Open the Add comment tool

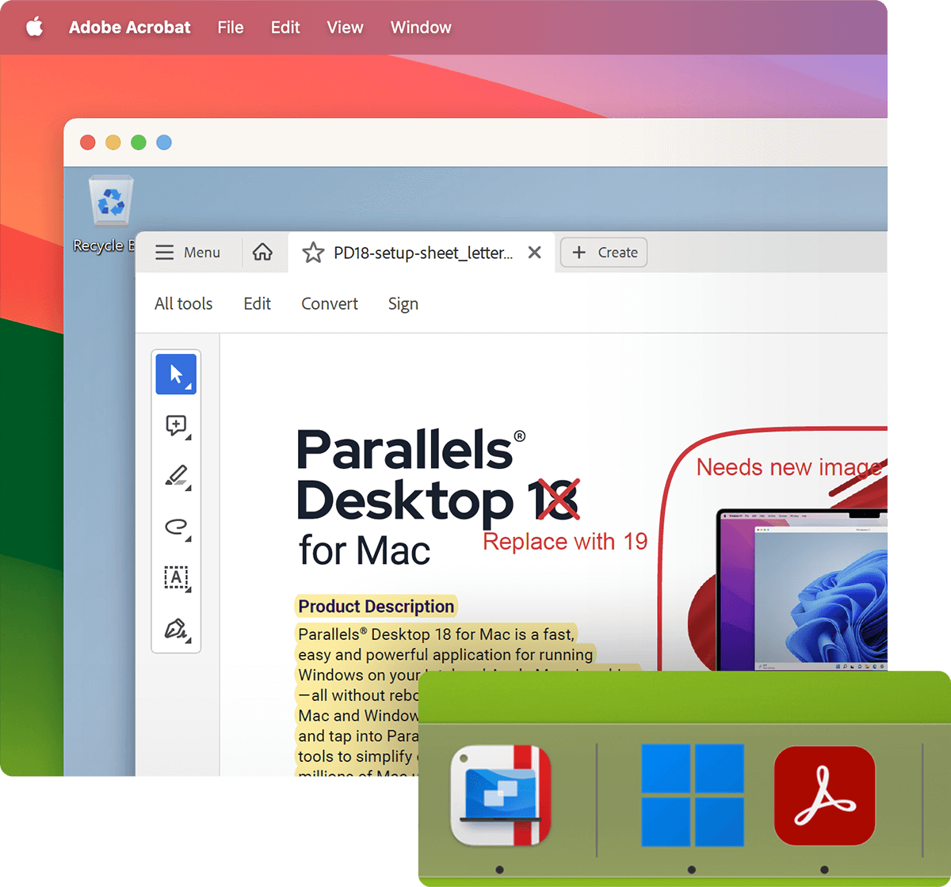[175, 426]
